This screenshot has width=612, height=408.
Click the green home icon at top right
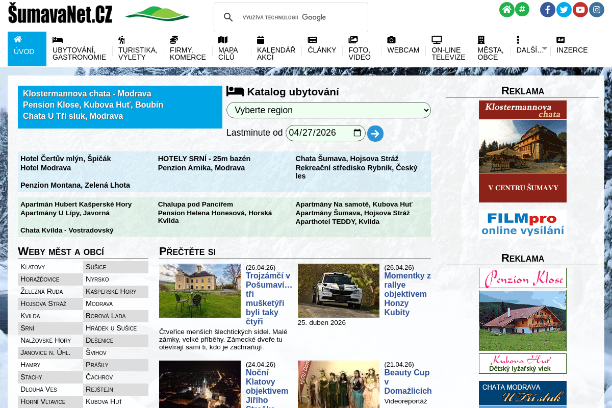tap(506, 10)
